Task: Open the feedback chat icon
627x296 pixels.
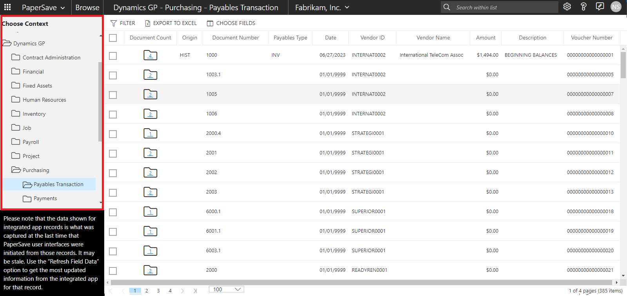Action: (x=600, y=7)
